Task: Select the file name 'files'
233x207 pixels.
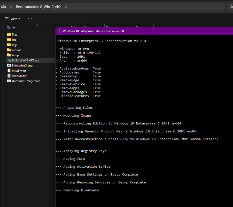Action: click(14, 34)
